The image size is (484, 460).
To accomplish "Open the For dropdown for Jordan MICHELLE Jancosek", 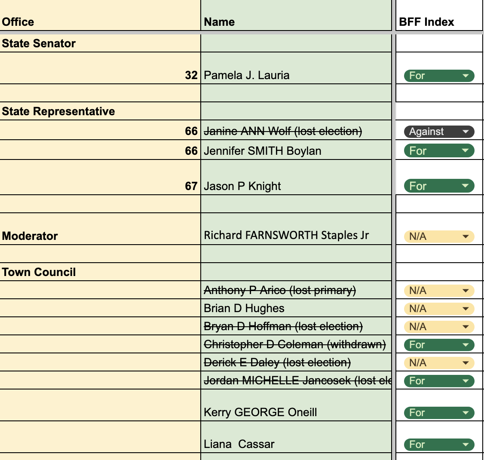I will [439, 381].
